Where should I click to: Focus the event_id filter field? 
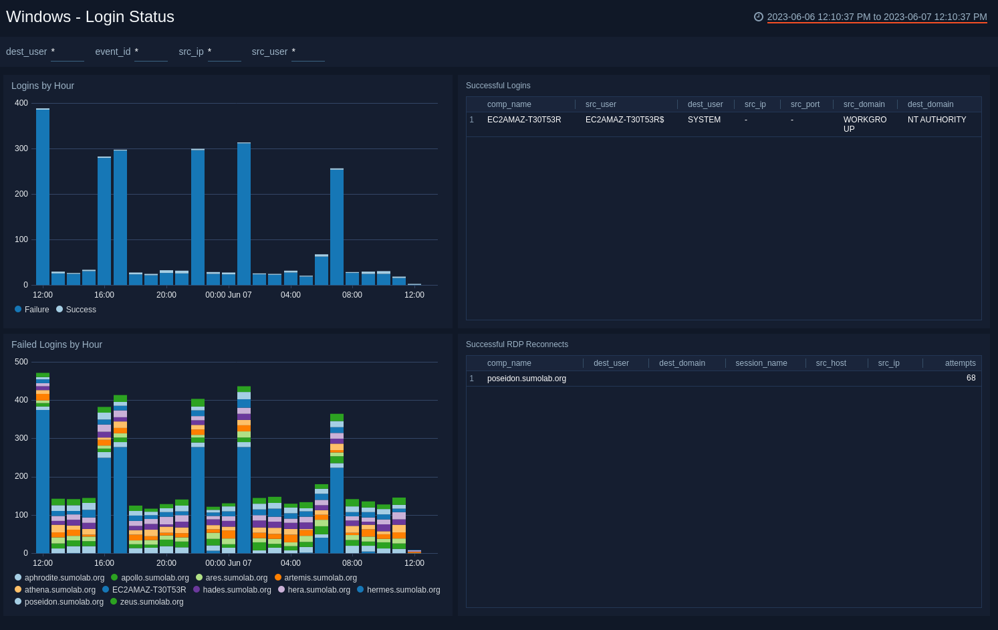click(151, 52)
